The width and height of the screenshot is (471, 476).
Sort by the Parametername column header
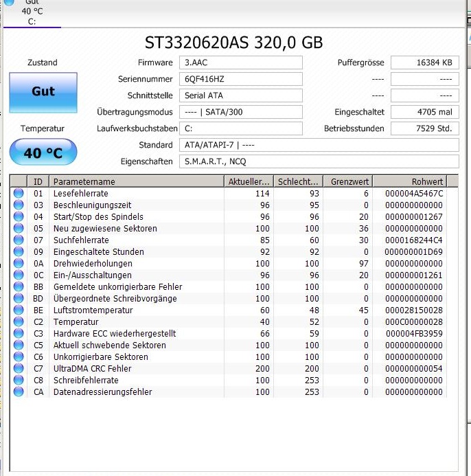coord(136,181)
